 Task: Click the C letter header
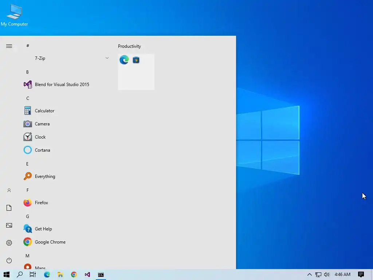click(x=28, y=98)
